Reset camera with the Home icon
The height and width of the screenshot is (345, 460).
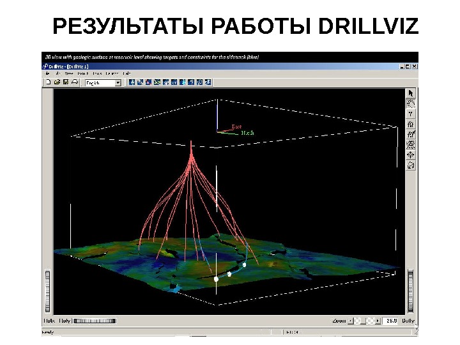pos(410,124)
